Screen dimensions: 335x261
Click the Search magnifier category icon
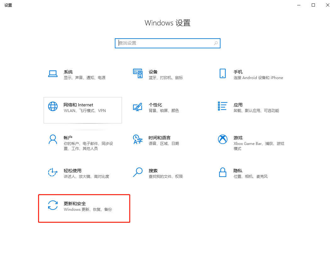[x=137, y=172]
